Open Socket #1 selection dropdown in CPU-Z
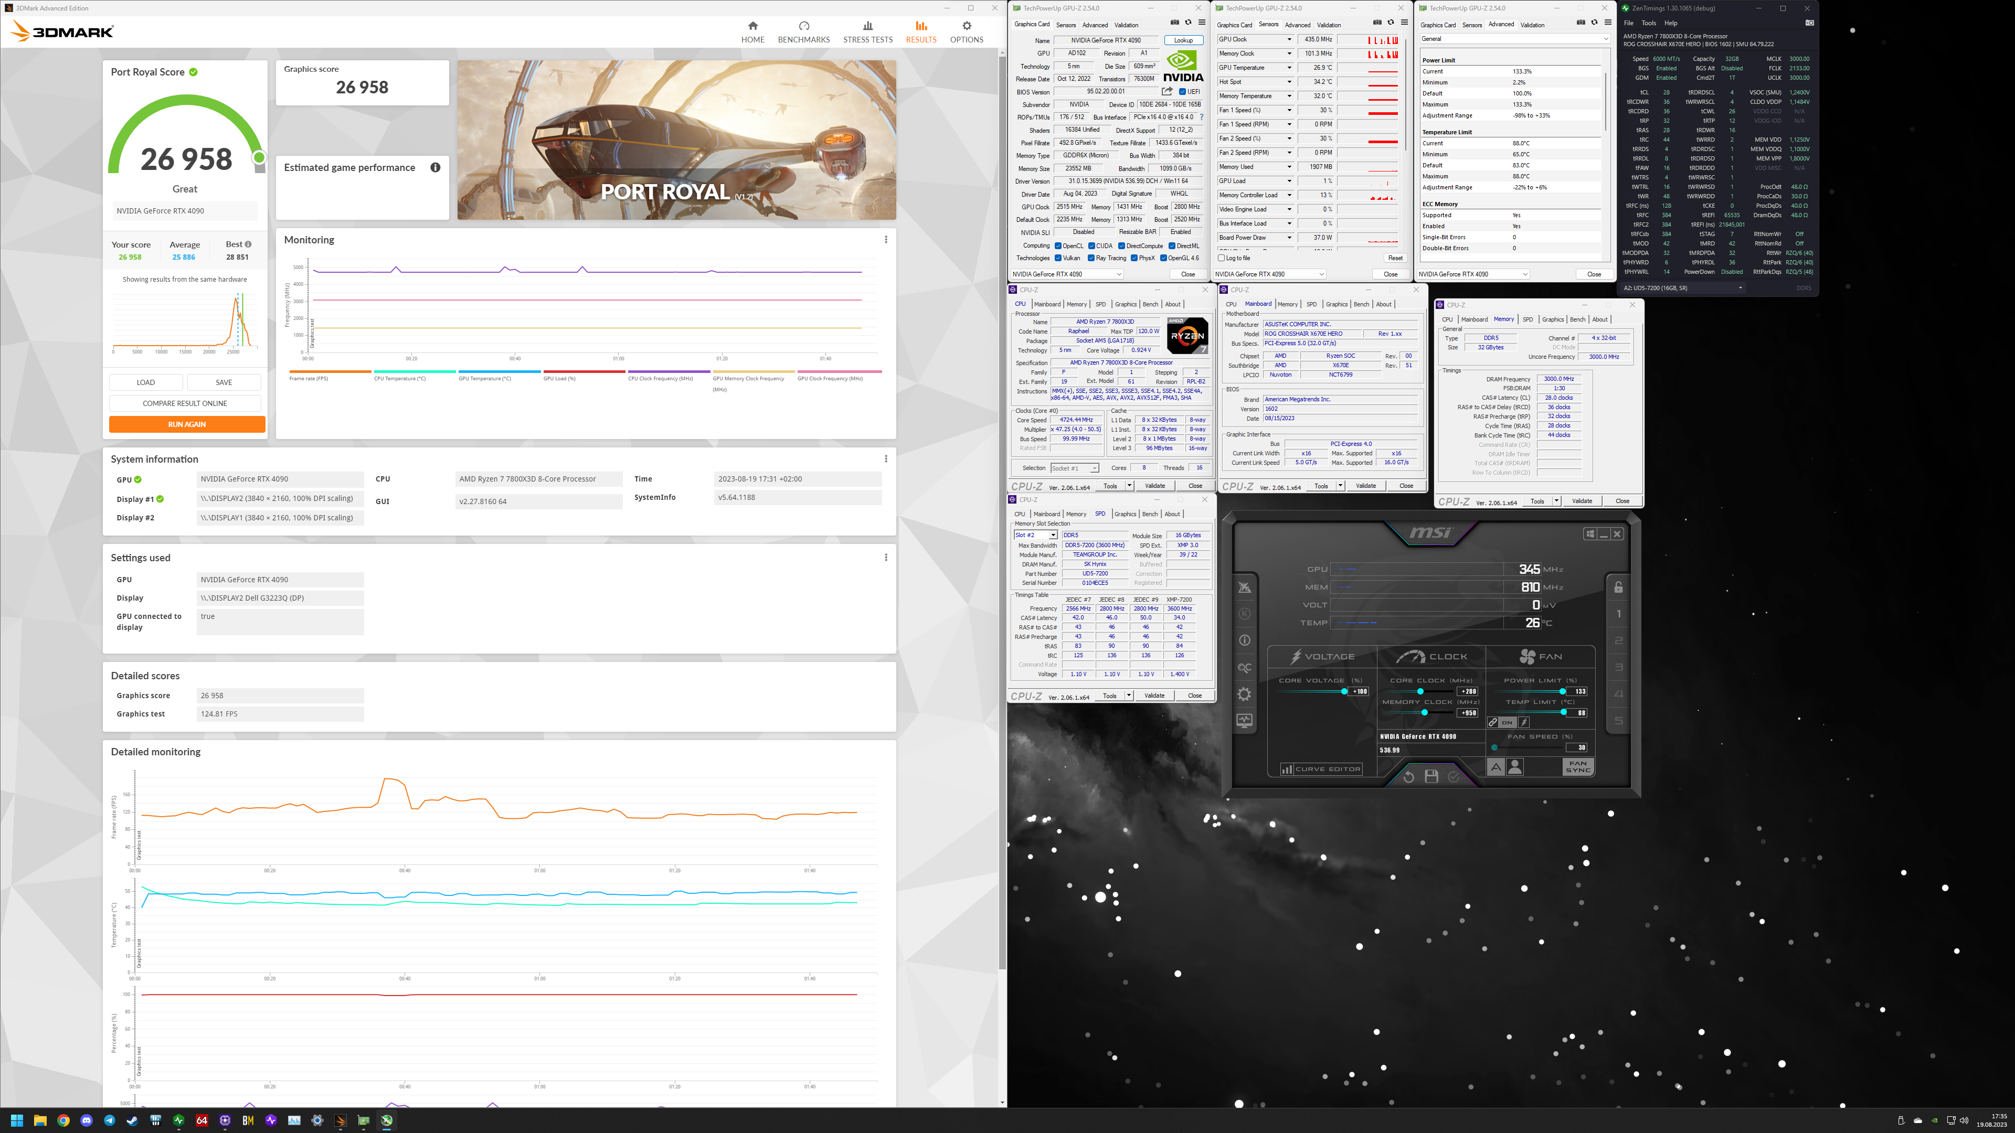The image size is (2015, 1133). (x=1075, y=468)
